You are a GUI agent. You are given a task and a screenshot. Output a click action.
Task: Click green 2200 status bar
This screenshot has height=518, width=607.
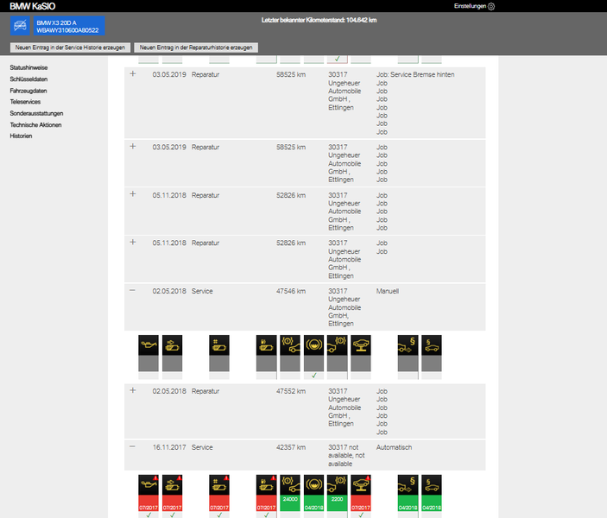tap(338, 503)
